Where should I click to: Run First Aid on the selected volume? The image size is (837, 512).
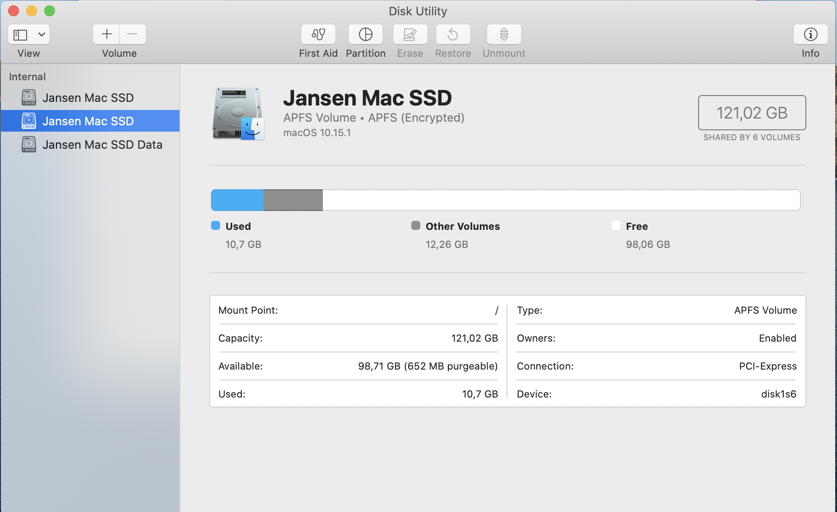click(x=318, y=34)
